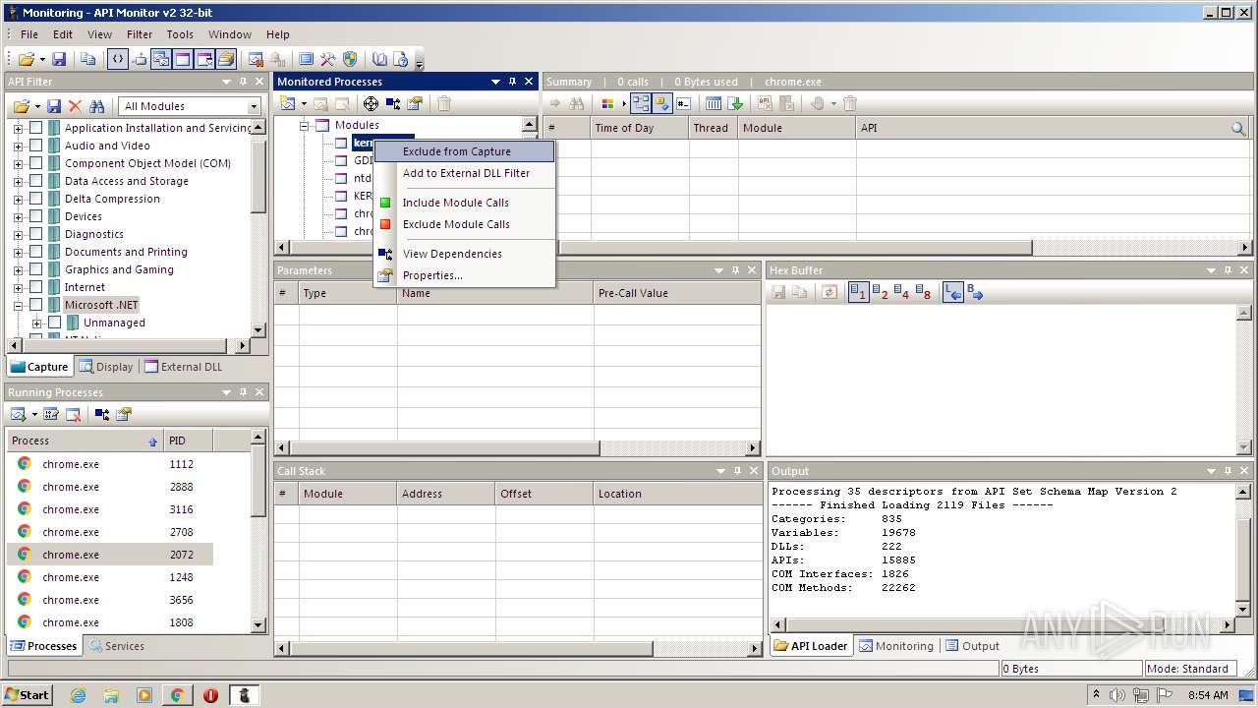
Task: Select chrome.exe process with PID 1248
Action: (110, 577)
